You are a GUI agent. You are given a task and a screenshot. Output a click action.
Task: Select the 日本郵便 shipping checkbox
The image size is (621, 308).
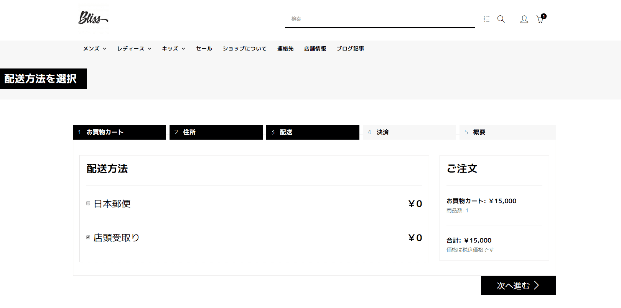pyautogui.click(x=88, y=203)
